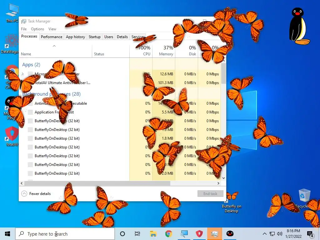Expand the first Microsoft app row arrow

click(22, 74)
